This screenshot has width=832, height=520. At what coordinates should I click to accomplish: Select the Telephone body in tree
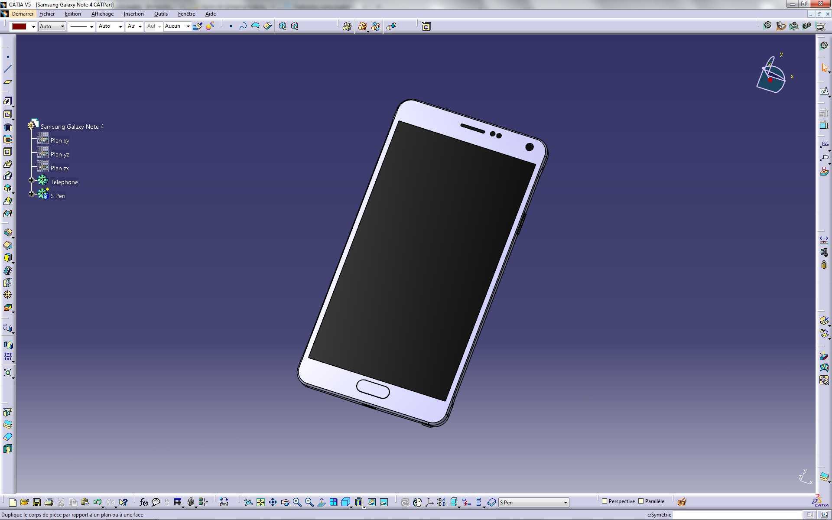click(x=64, y=182)
